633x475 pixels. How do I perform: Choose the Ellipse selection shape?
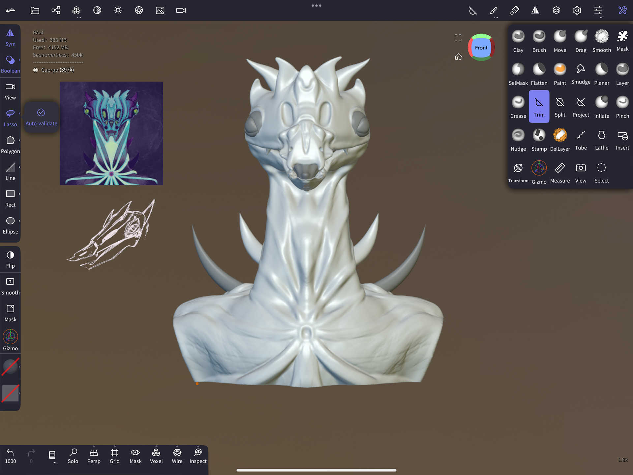[10, 225]
